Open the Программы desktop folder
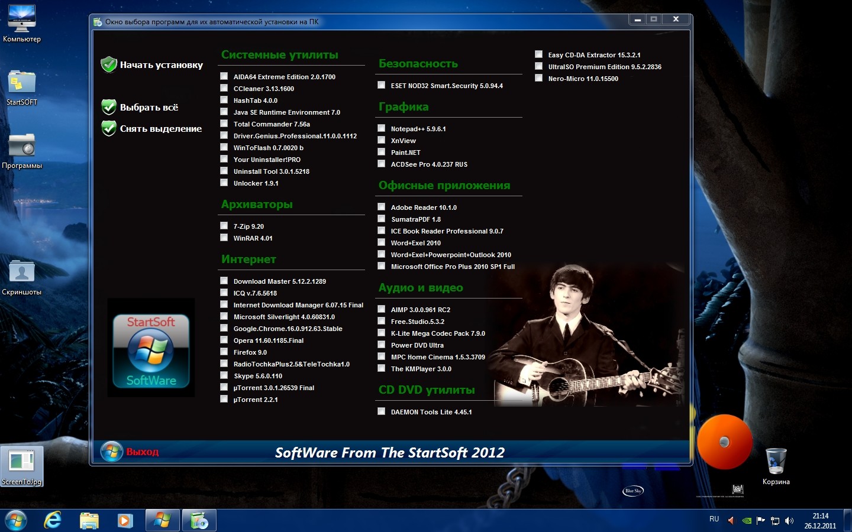852x532 pixels. tap(22, 151)
